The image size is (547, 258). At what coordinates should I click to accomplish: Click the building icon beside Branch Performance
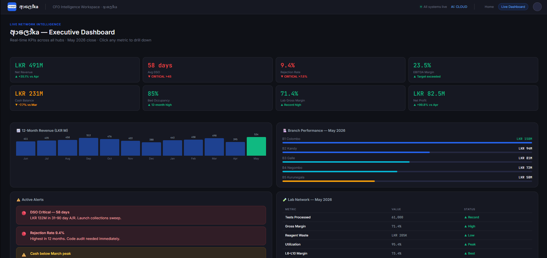(x=284, y=131)
